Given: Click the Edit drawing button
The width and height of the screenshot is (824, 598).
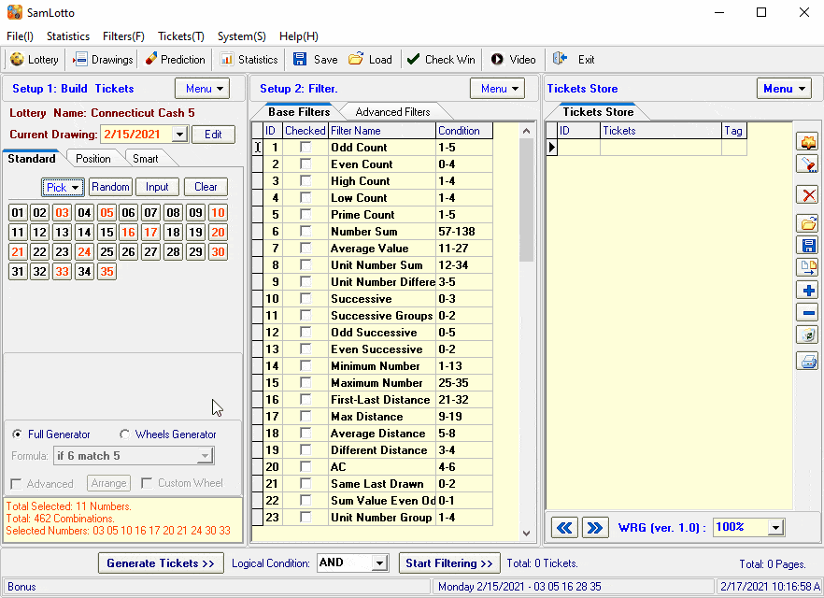Looking at the screenshot, I should click(x=213, y=134).
